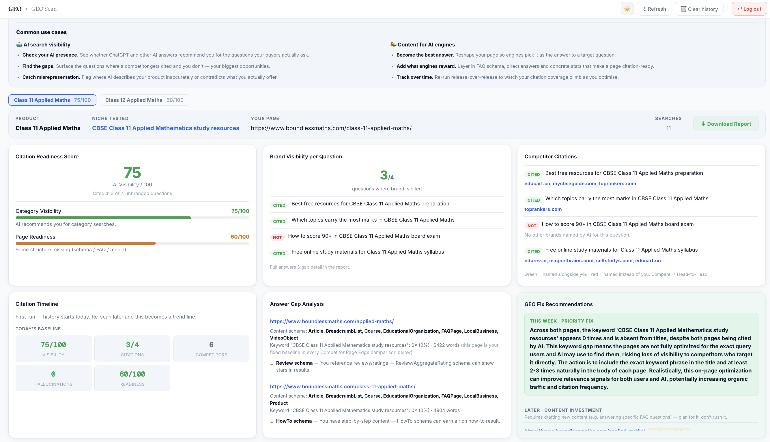Open the GEO breadcrumb root

[15, 9]
